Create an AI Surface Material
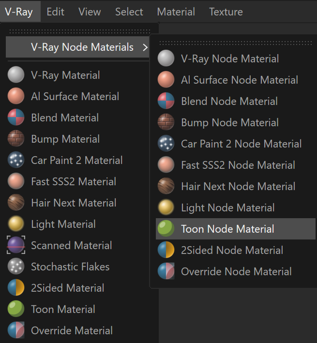The height and width of the screenshot is (343, 317). [77, 96]
